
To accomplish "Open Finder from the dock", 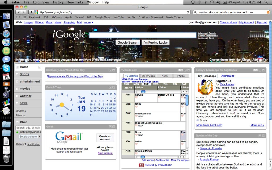I will click(x=6, y=16).
